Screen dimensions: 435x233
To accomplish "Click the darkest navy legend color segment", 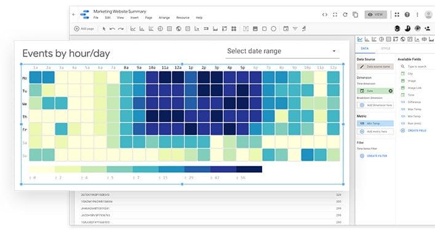I will coord(249,169).
